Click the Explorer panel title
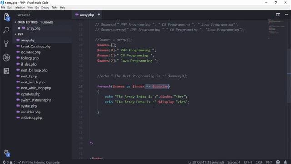 (x=24, y=15)
